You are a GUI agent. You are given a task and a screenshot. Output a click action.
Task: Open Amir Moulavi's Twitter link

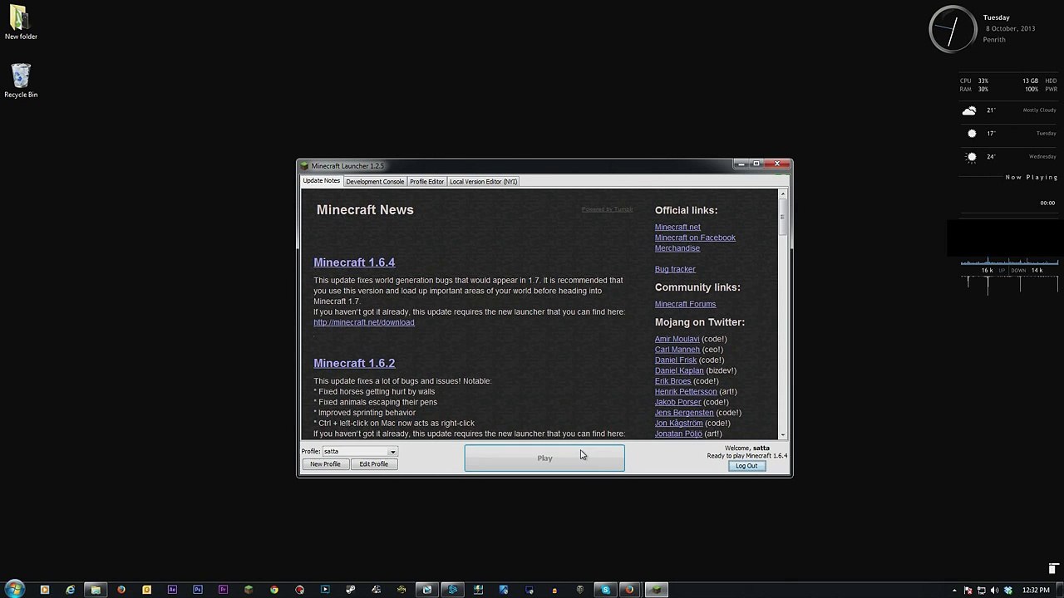coord(677,339)
